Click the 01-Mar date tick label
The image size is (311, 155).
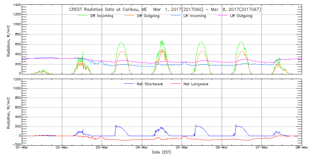22,148
